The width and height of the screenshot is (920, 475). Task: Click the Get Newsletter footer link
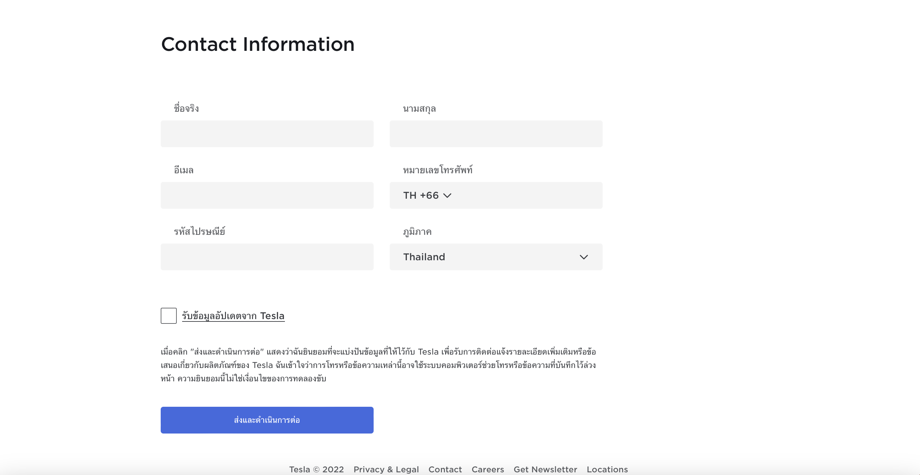545,469
